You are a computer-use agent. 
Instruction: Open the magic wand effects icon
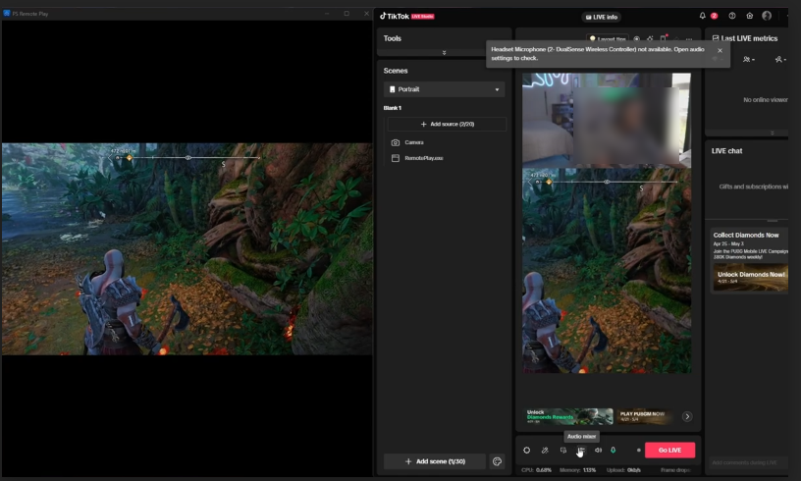click(x=545, y=451)
